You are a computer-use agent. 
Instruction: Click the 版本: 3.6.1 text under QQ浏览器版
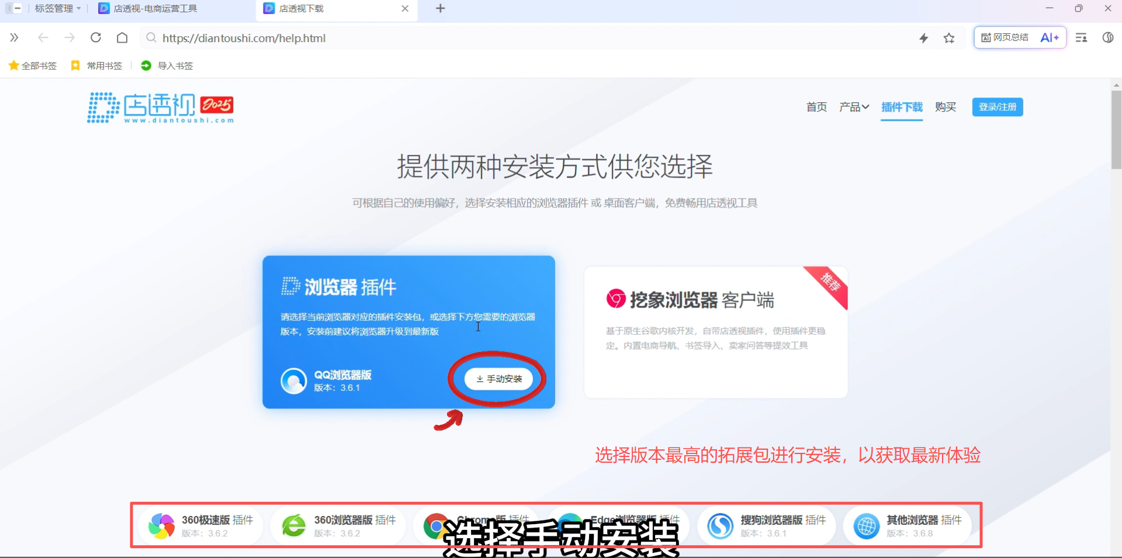(337, 388)
